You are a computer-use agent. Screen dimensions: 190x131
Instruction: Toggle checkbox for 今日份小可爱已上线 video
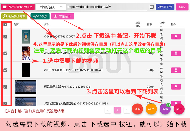tap(5, 70)
